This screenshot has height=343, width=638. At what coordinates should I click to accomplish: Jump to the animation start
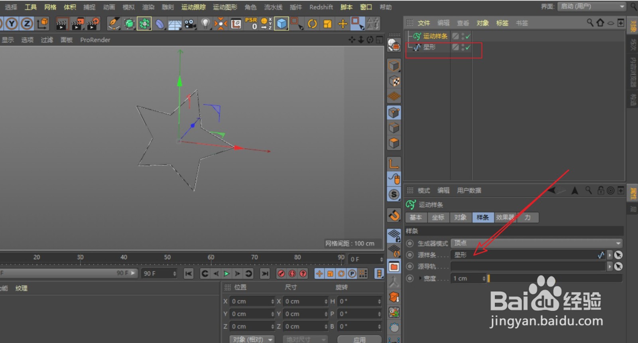coord(189,274)
